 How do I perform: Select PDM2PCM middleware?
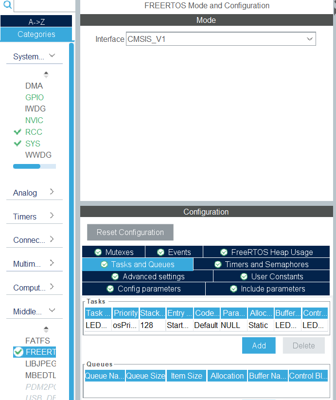coord(40,387)
